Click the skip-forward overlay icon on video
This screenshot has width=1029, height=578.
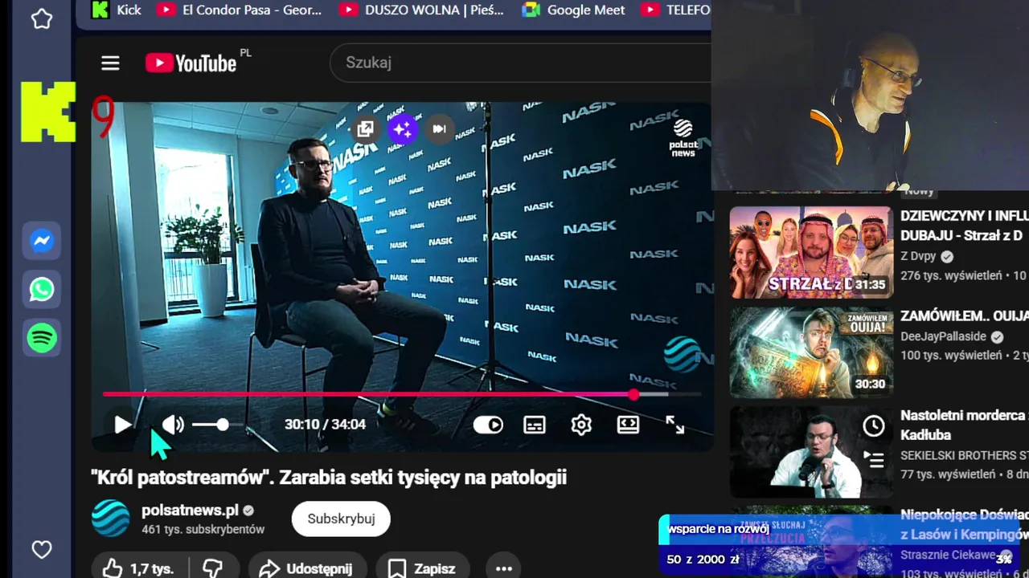coord(439,128)
